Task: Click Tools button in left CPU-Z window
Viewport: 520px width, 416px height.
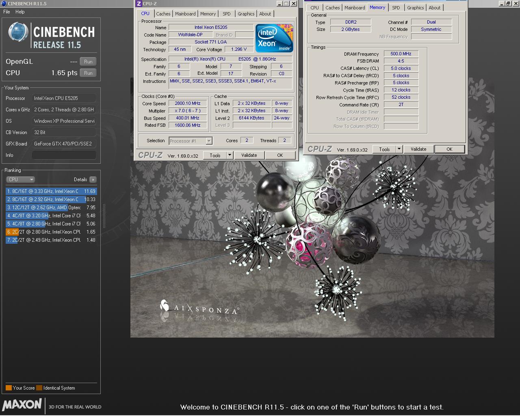Action: tap(215, 155)
